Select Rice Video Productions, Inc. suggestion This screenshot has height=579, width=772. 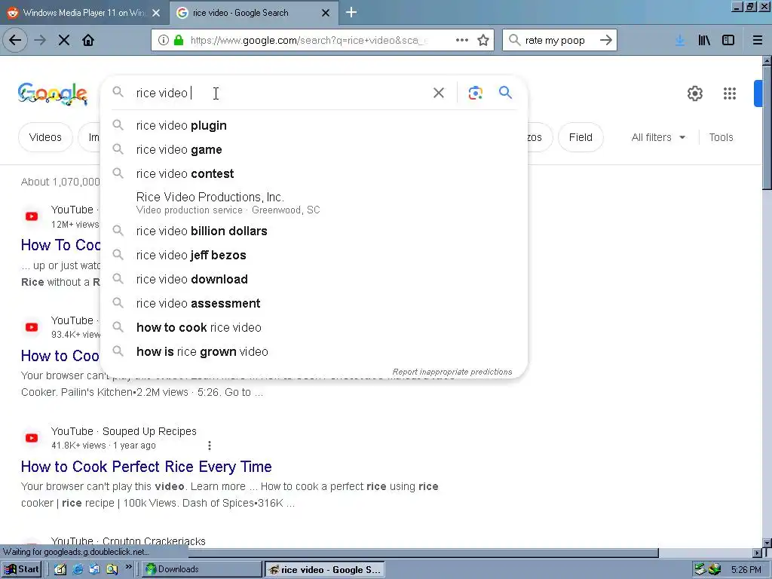pyautogui.click(x=314, y=203)
